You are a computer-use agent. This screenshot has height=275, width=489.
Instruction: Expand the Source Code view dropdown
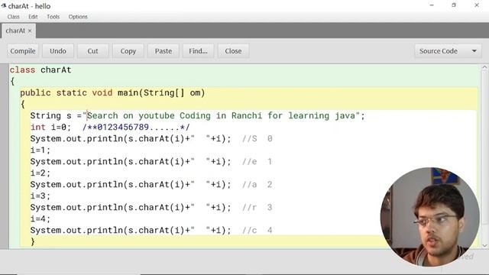coord(448,51)
